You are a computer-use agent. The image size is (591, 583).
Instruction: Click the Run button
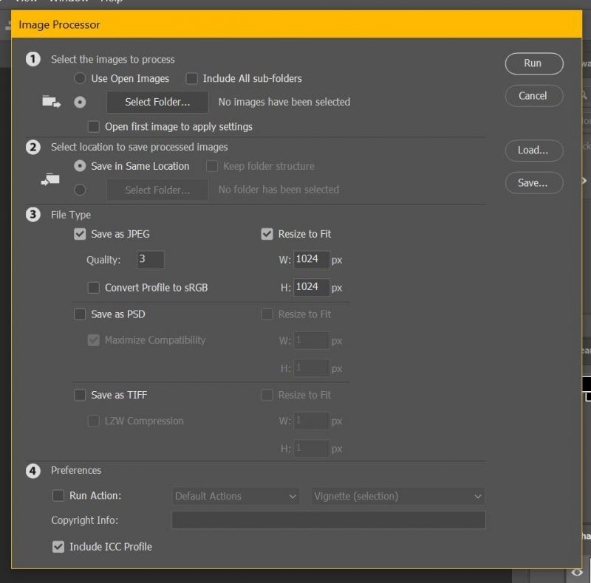coord(533,63)
